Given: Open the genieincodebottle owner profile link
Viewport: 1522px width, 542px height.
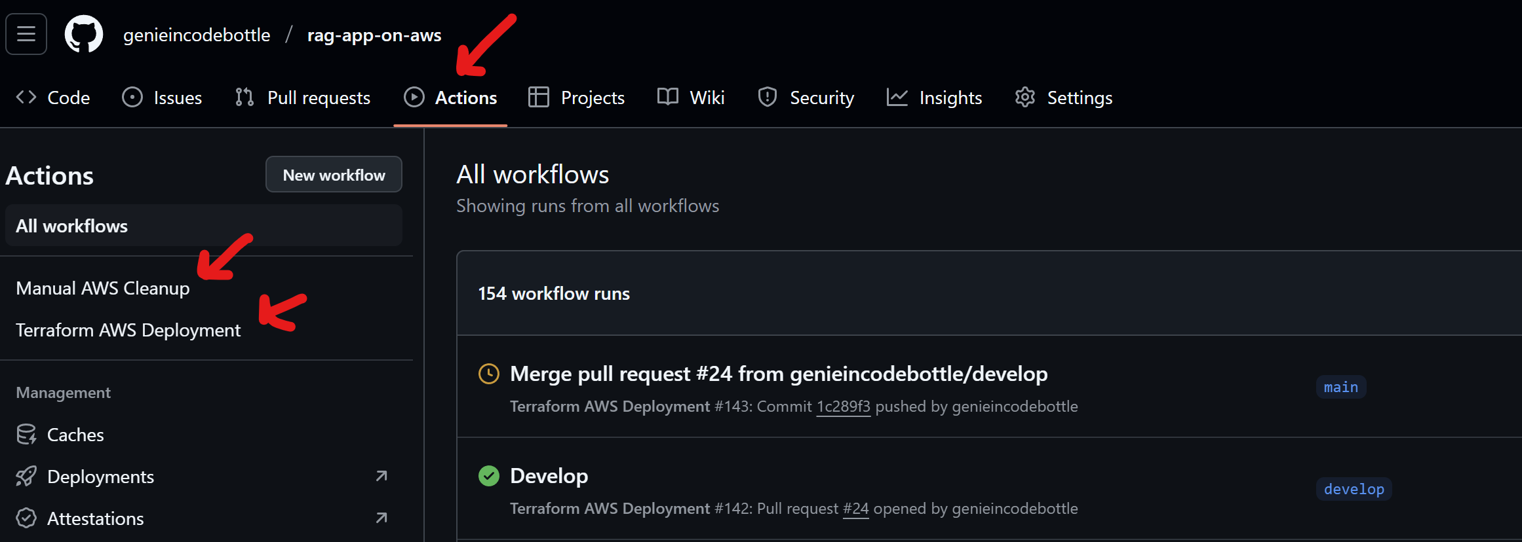Looking at the screenshot, I should [197, 35].
